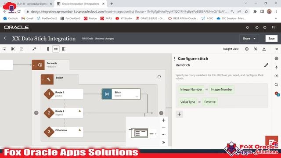The height and width of the screenshot is (158, 281).
Task: Edit the itemStich name with pencil icon
Action: point(267,65)
